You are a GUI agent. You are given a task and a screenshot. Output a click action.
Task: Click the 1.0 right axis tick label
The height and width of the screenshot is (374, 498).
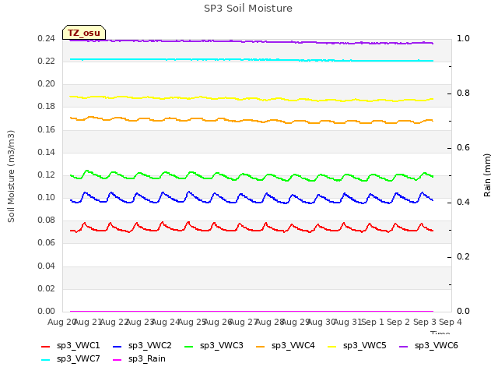pyautogui.click(x=463, y=38)
